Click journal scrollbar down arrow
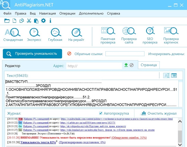 (x=180, y=145)
